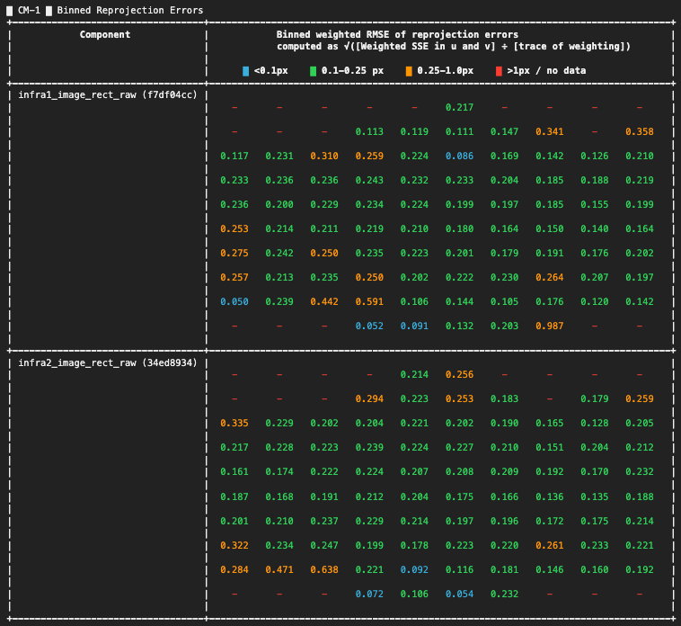The image size is (681, 626).
Task: Click the orange 0.442 value cell
Action: [x=324, y=301]
